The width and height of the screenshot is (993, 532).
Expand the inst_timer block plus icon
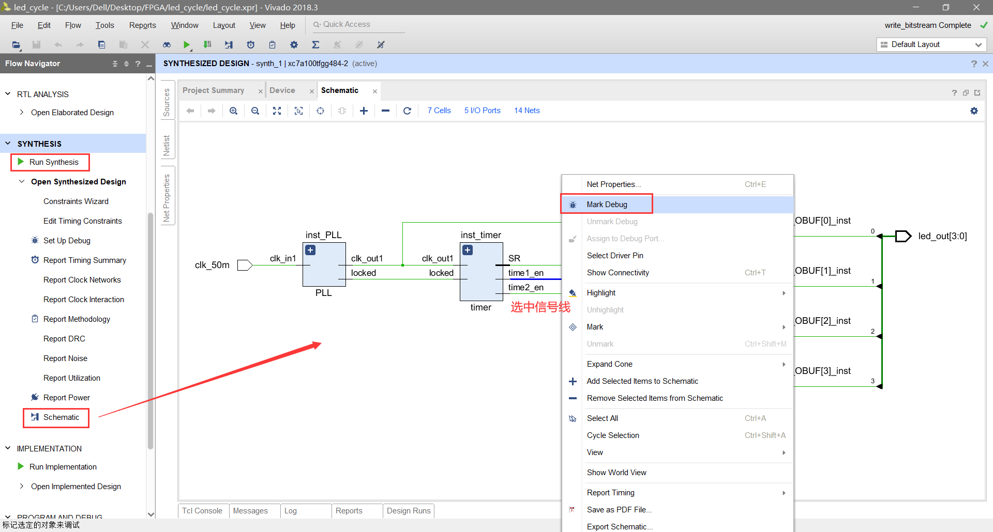click(x=468, y=250)
